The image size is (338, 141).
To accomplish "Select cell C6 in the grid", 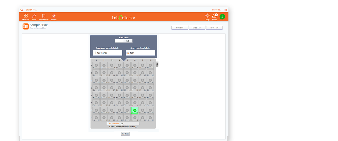I will click(x=135, y=80).
